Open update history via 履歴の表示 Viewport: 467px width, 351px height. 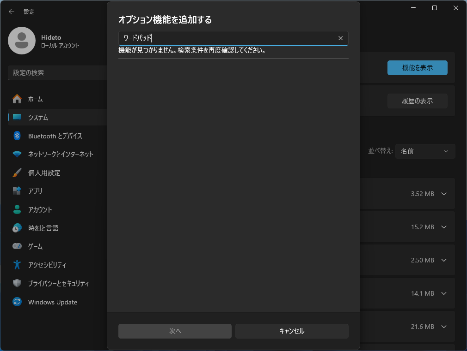[417, 101]
